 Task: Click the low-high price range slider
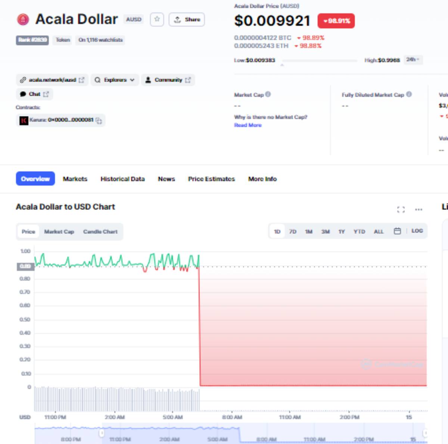320,61
